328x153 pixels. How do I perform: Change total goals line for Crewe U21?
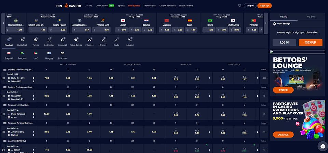pyautogui.click(x=257, y=96)
